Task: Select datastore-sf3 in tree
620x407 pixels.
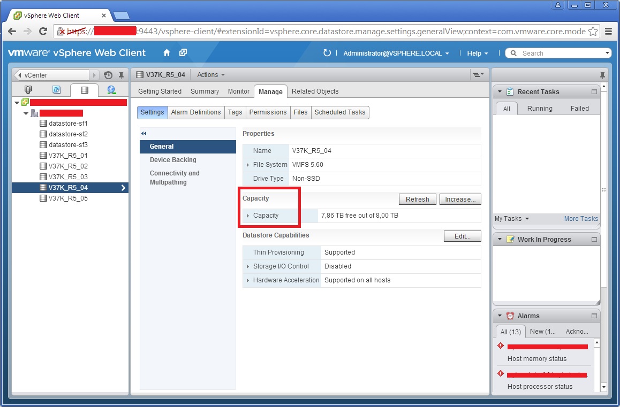Action: (67, 144)
